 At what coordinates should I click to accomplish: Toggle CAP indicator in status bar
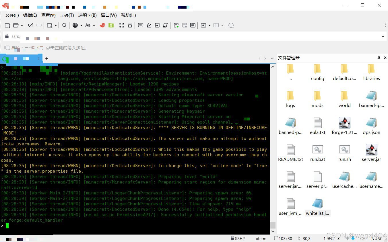tap(364, 238)
